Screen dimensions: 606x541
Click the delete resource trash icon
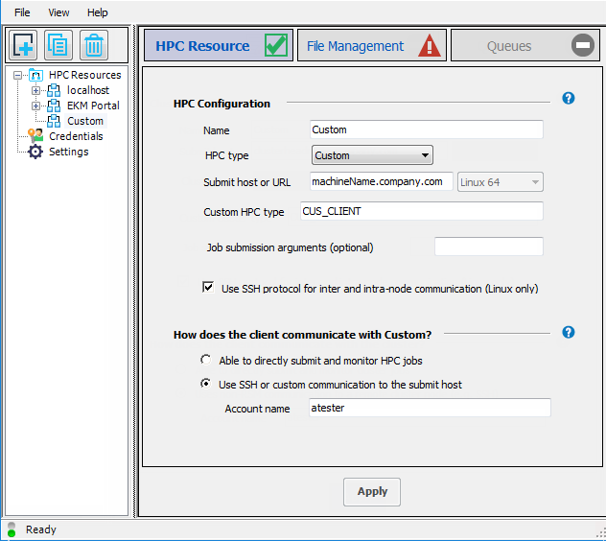pyautogui.click(x=93, y=45)
